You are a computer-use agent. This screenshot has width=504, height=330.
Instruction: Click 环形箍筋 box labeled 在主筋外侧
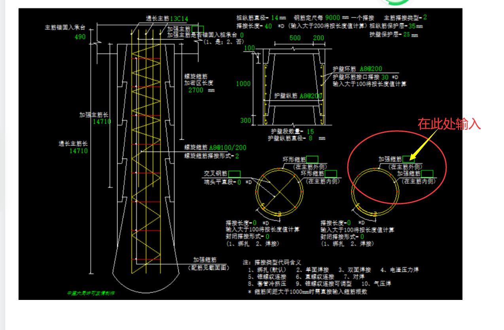coord(312,159)
